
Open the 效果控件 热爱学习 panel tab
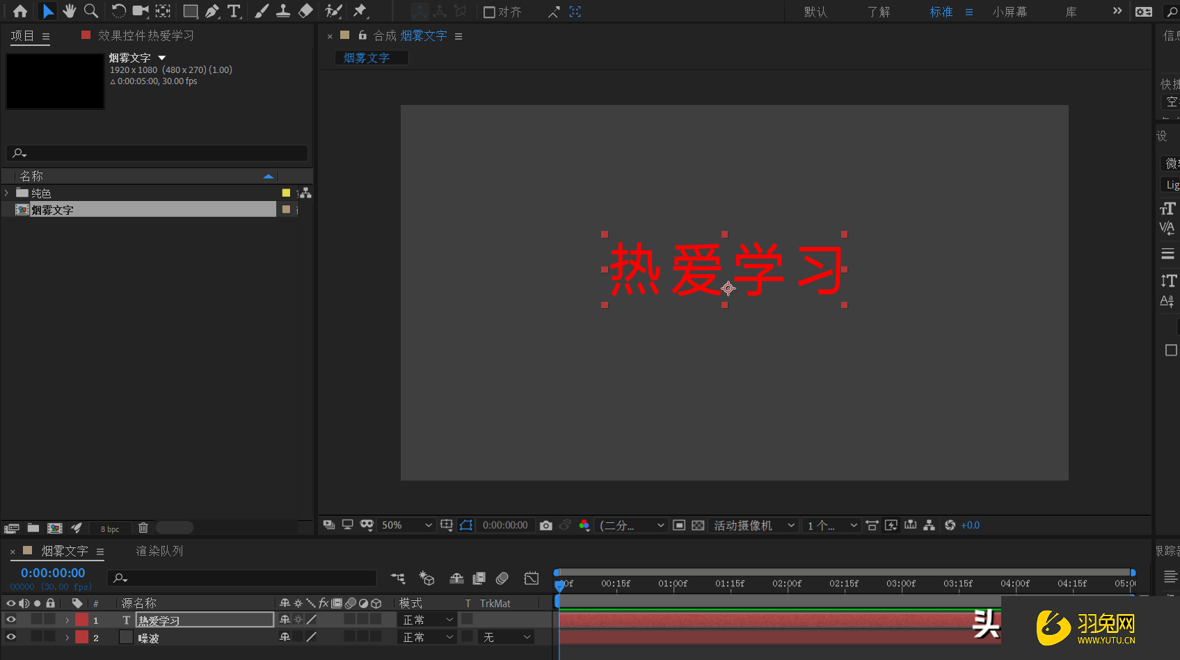(145, 35)
